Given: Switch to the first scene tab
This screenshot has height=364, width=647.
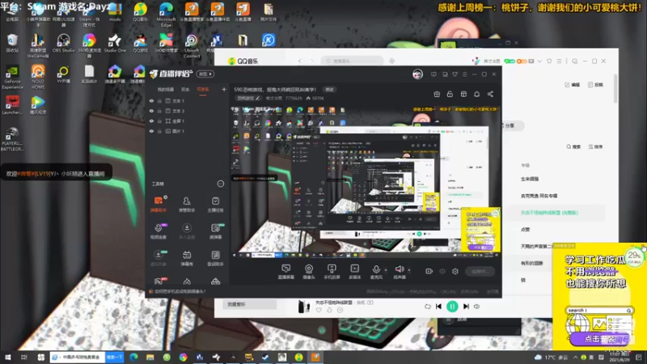Looking at the screenshot, I should (166, 90).
